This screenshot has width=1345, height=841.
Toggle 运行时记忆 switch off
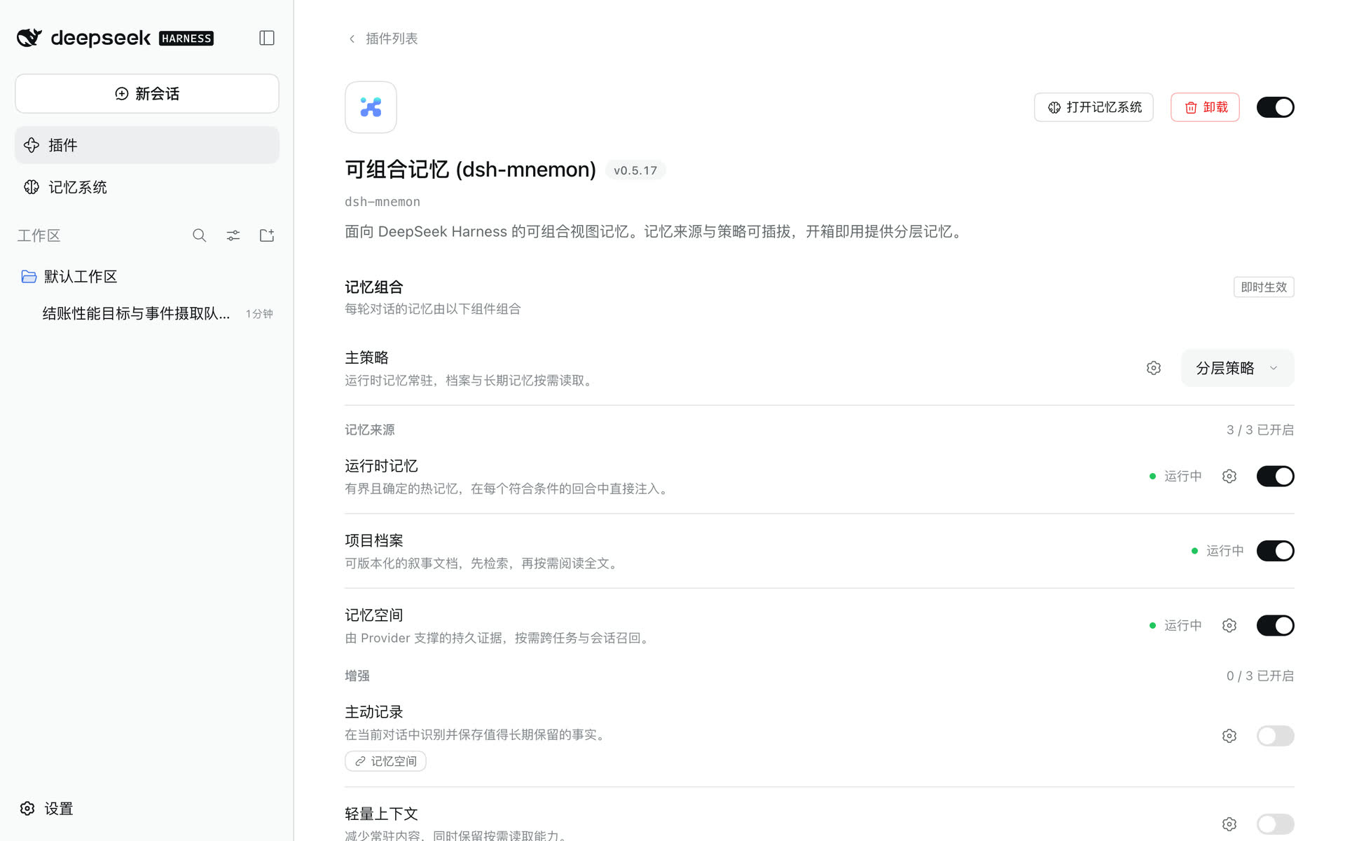pos(1275,477)
